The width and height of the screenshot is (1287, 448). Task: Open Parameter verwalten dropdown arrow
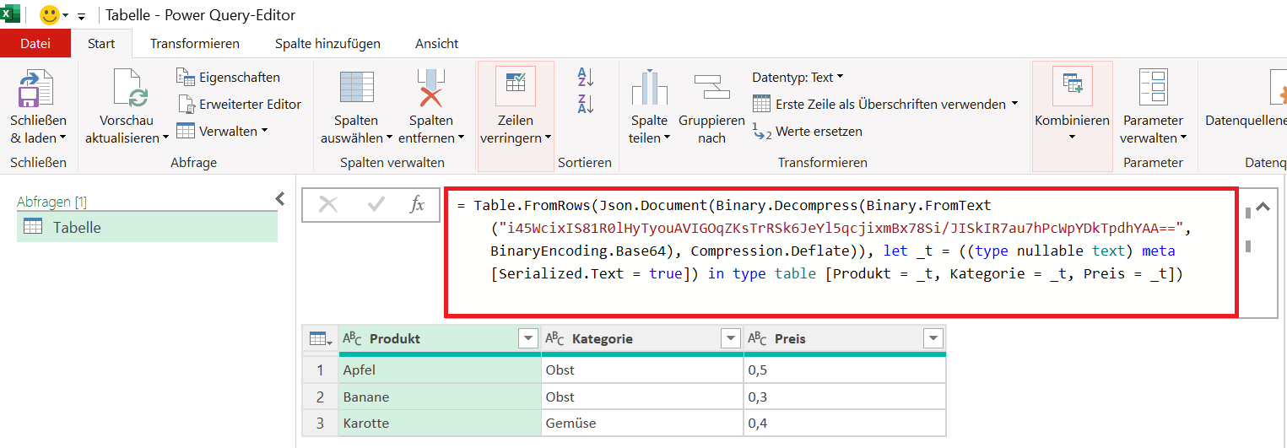[1182, 138]
